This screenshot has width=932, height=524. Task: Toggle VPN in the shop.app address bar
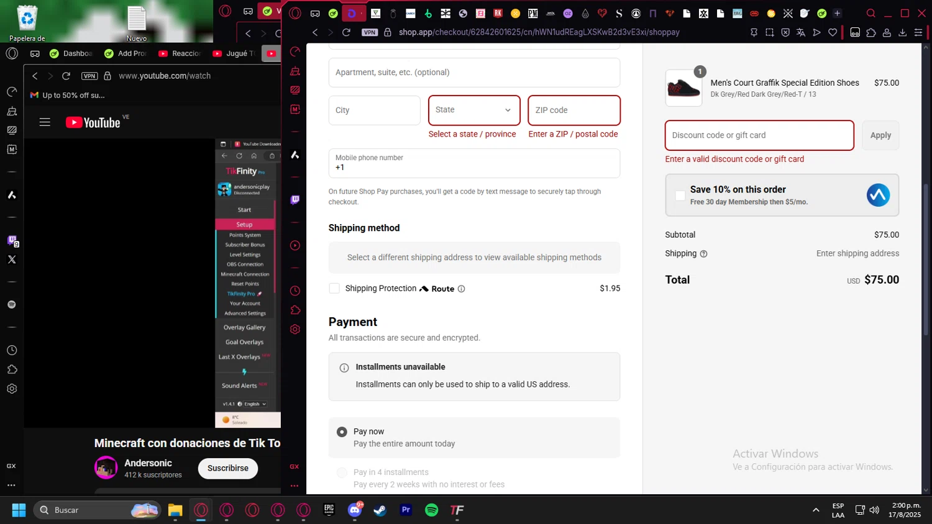[370, 32]
